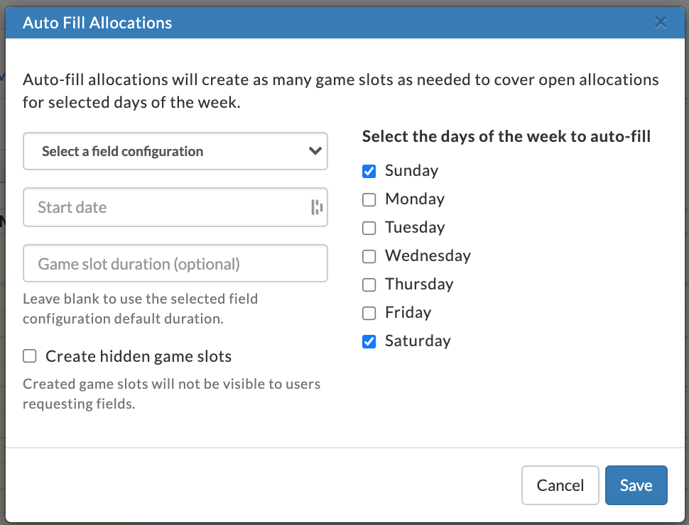Open the field configuration dropdown
Image resolution: width=689 pixels, height=525 pixels.
[x=175, y=151]
